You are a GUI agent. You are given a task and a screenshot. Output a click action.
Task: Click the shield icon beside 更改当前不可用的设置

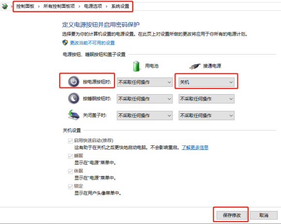65,42
